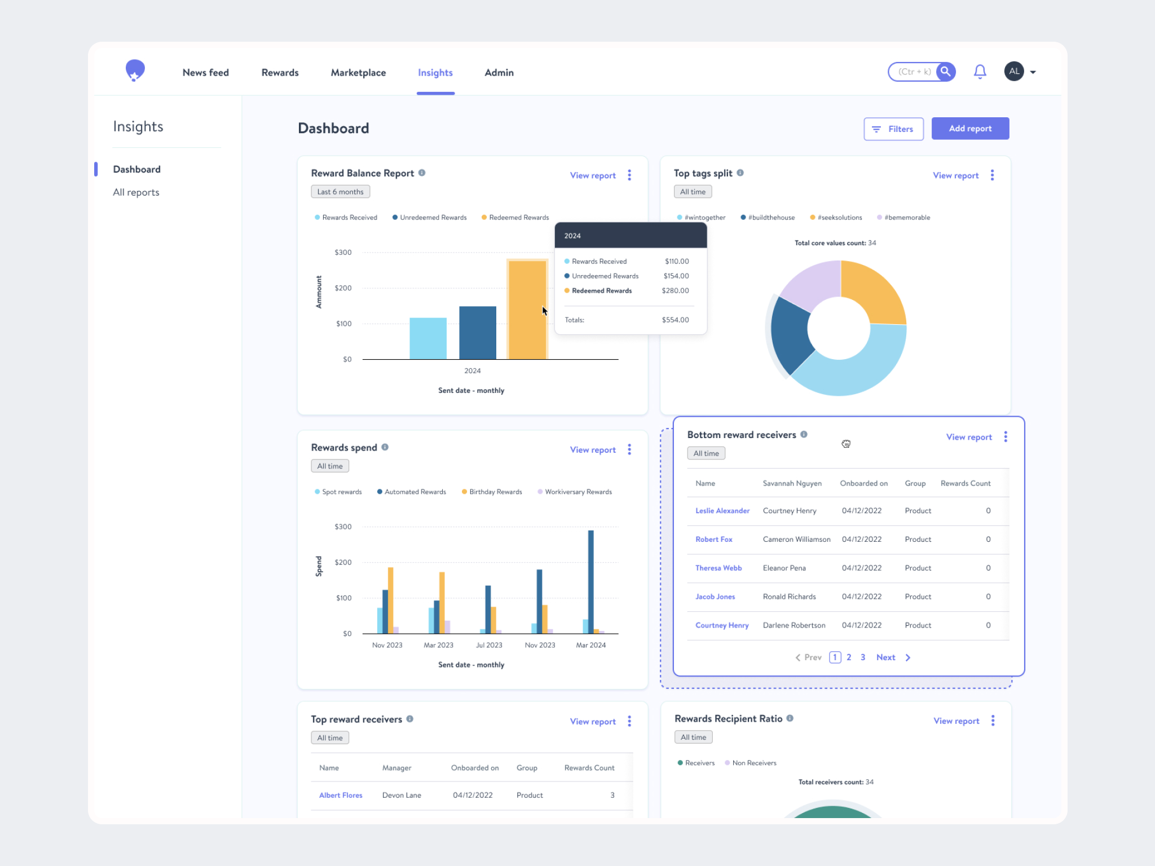Toggle #buildthehouse legend item
The width and height of the screenshot is (1155, 866).
point(768,218)
